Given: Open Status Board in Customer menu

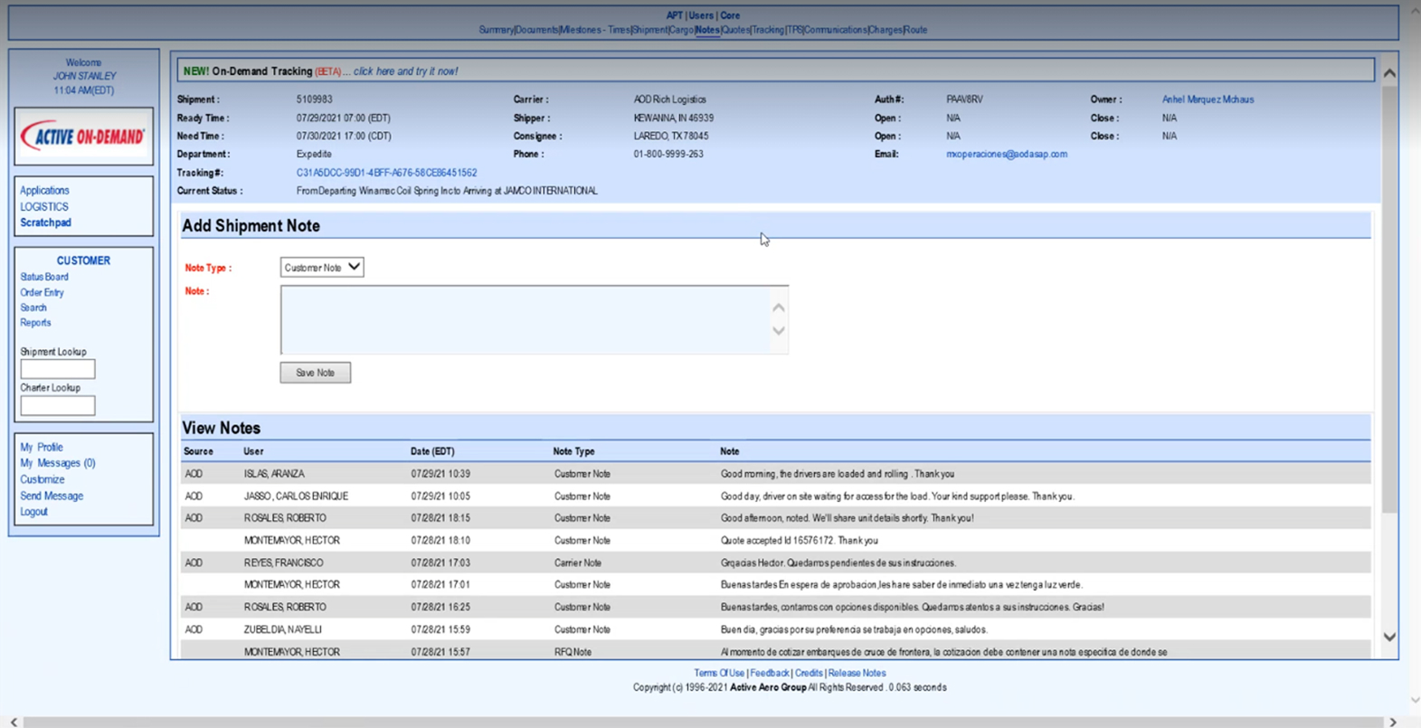Looking at the screenshot, I should (x=44, y=277).
